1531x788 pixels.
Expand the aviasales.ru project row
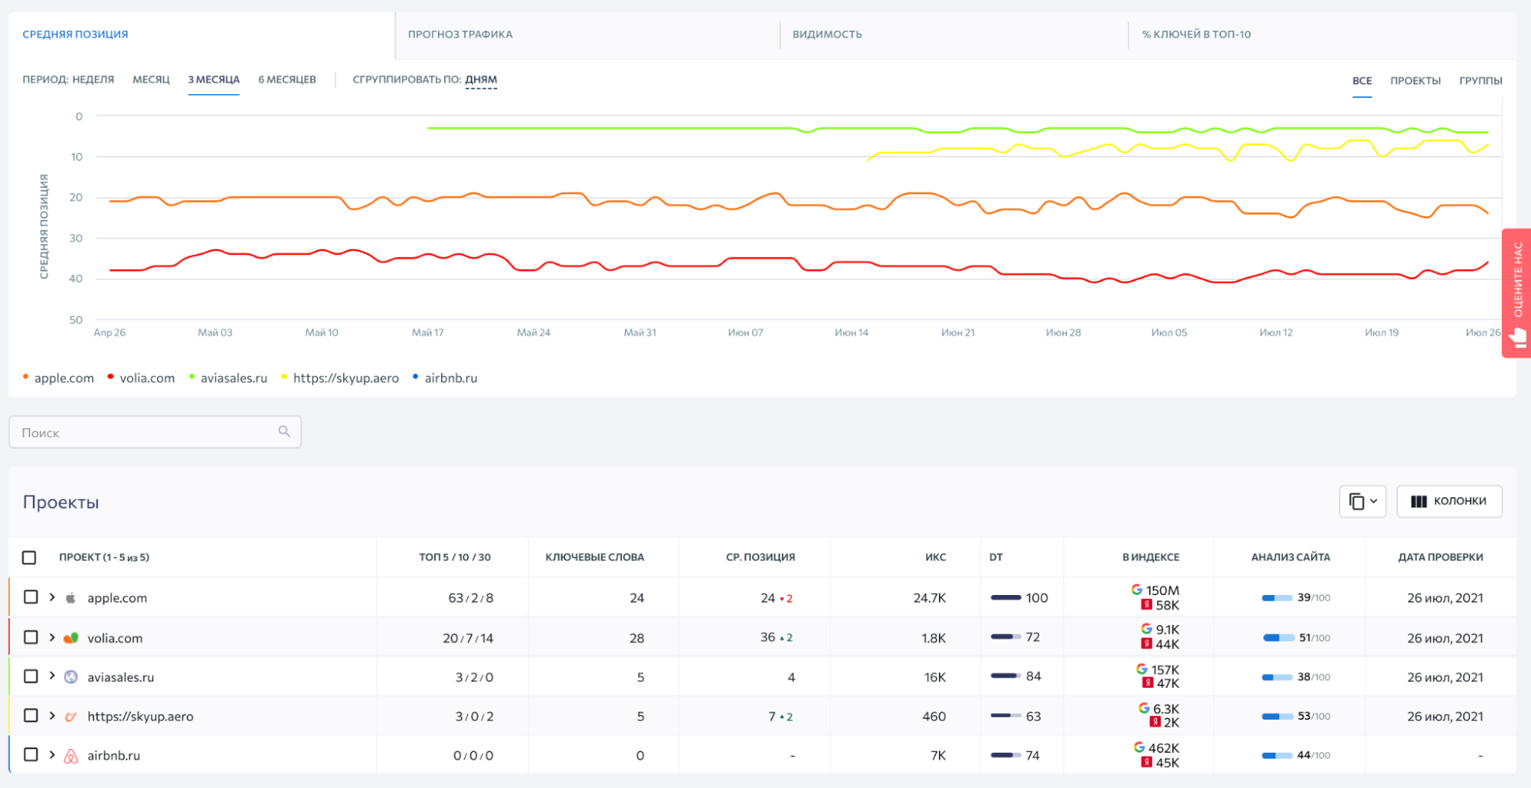pos(52,676)
